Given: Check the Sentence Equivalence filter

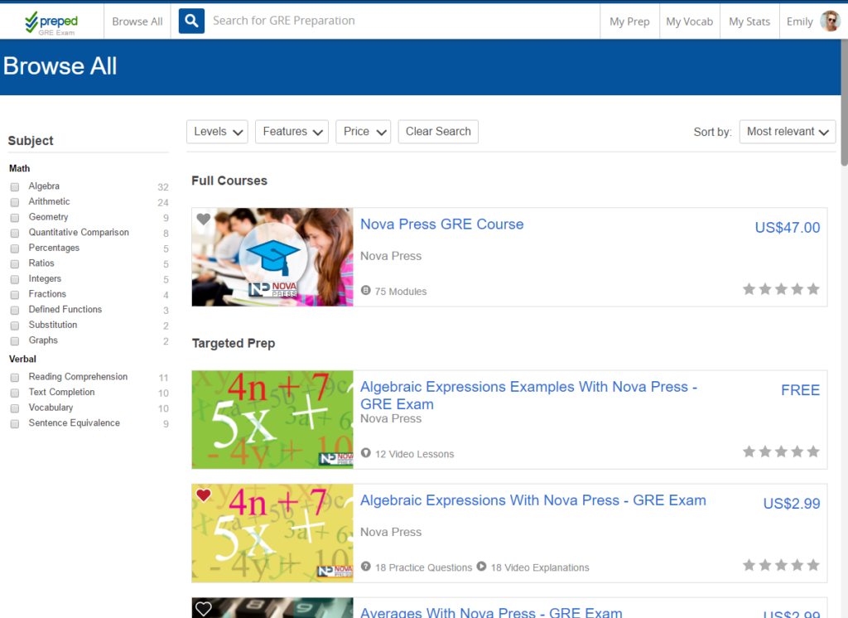Looking at the screenshot, I should (x=15, y=423).
